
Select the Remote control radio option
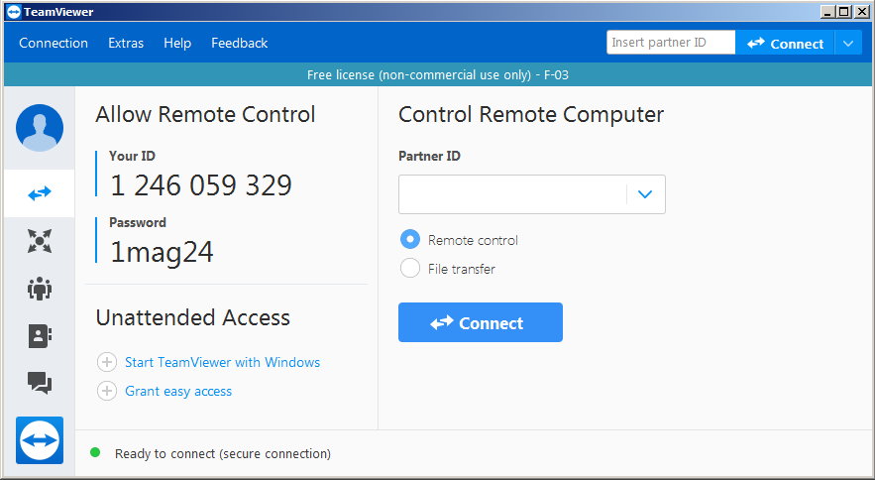pyautogui.click(x=410, y=240)
